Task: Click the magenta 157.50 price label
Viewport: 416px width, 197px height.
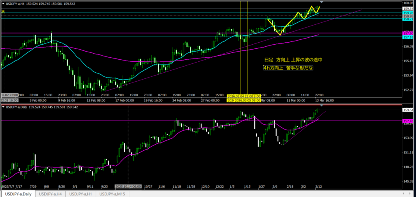Action: point(408,33)
